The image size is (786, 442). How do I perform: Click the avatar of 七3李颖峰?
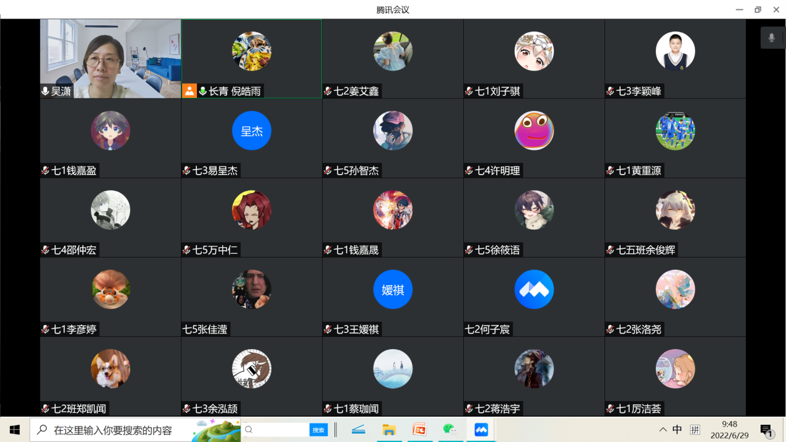click(675, 51)
